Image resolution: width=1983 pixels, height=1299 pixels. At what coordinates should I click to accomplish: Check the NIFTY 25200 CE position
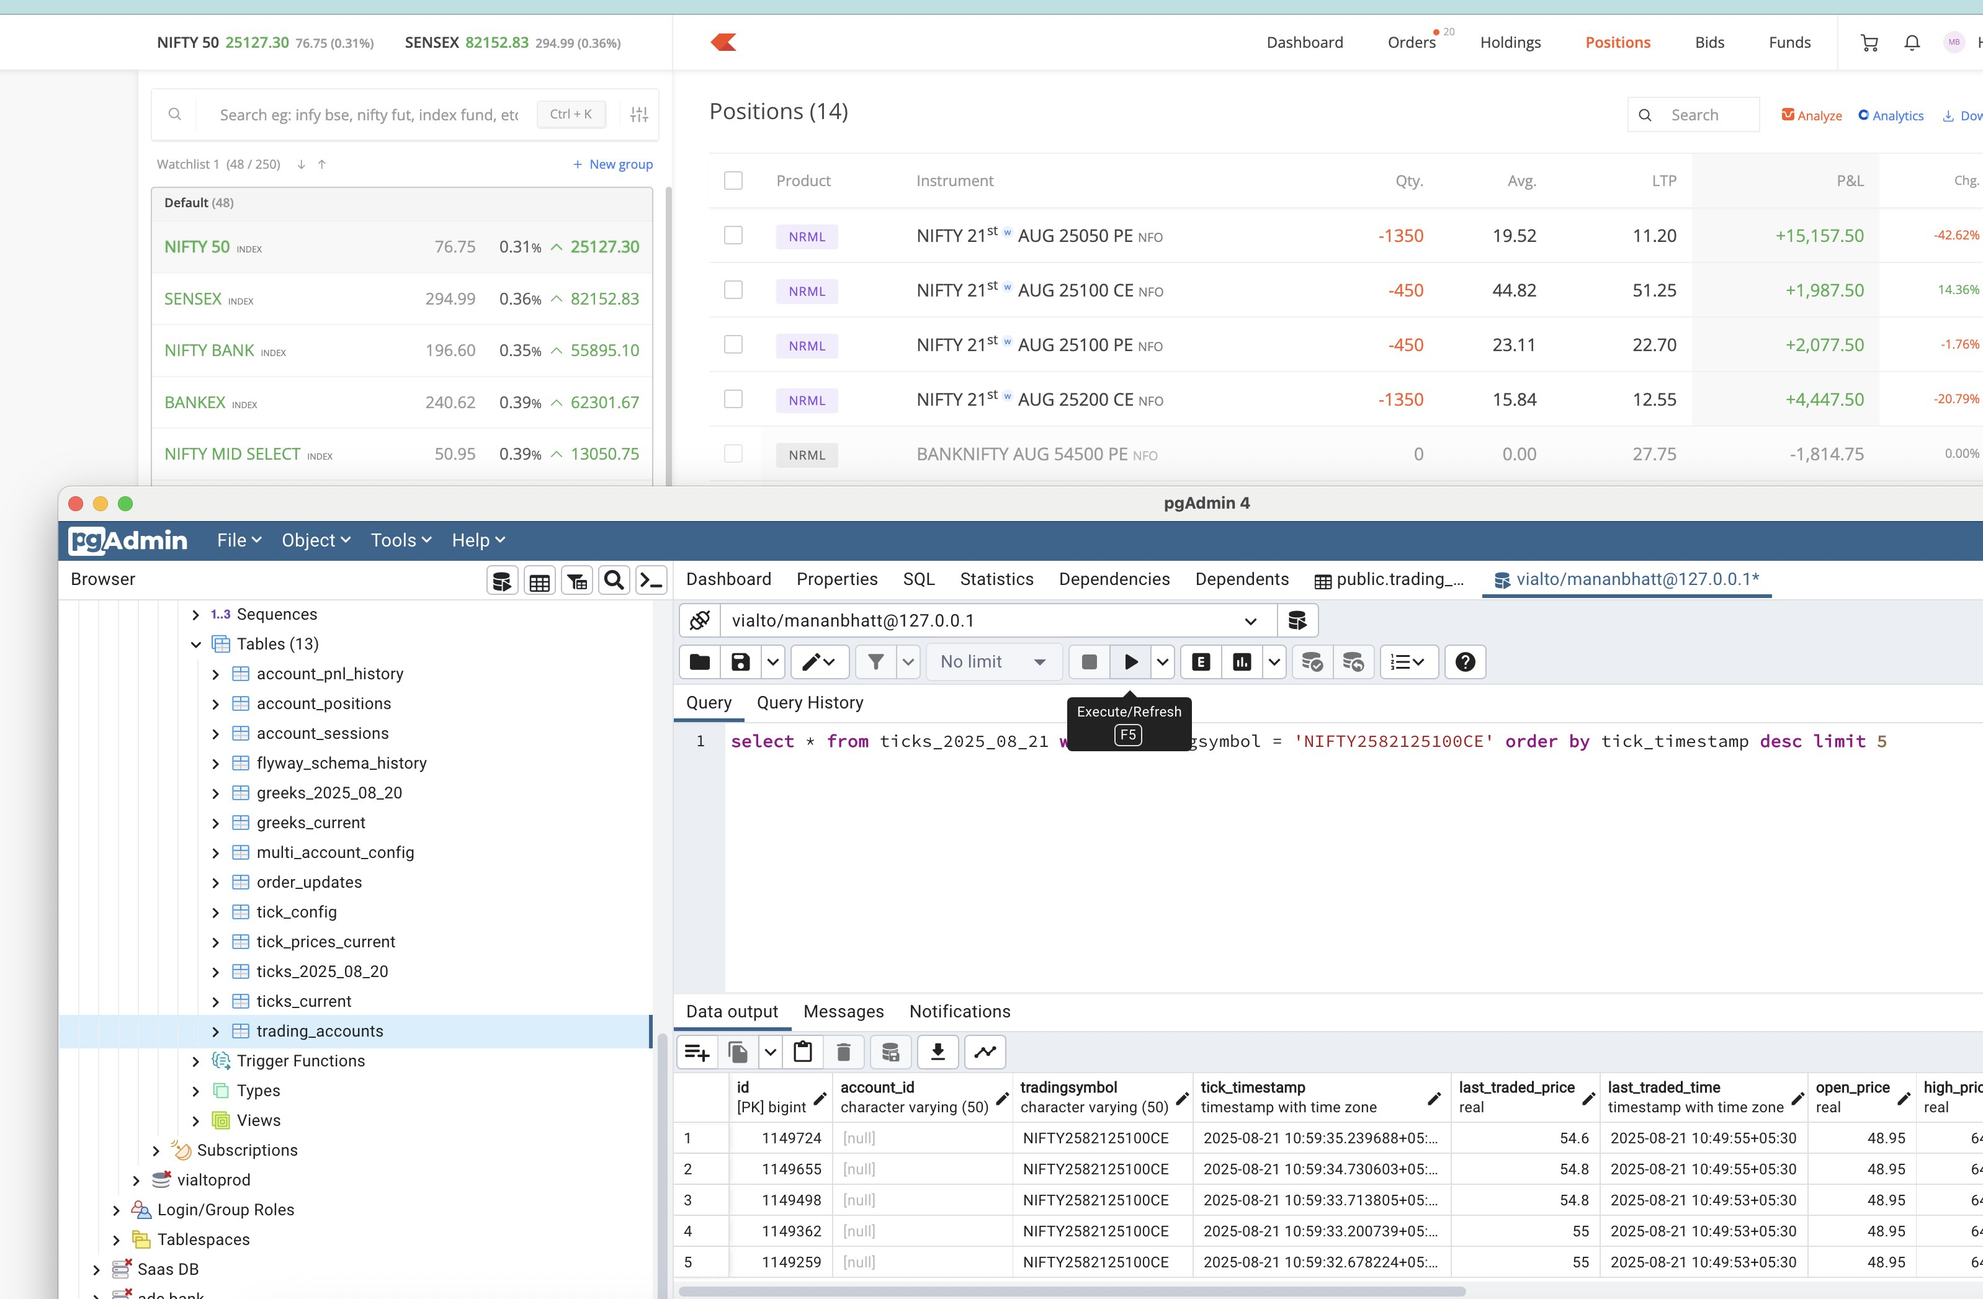(733, 399)
